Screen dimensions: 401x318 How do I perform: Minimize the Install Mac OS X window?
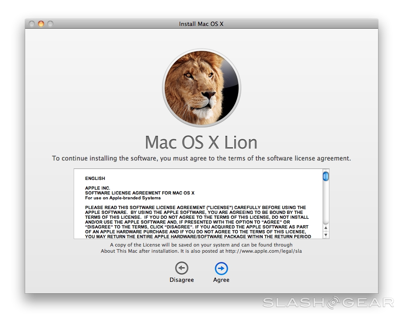point(41,24)
